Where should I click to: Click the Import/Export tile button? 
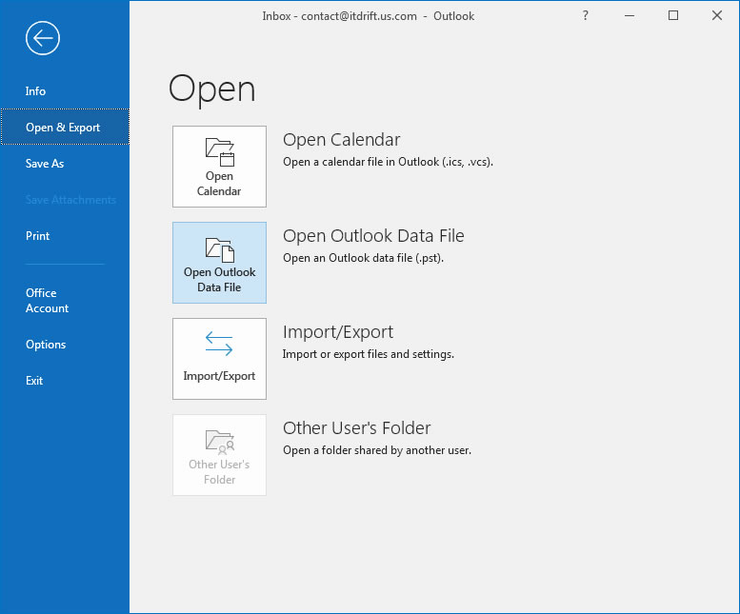tap(219, 359)
